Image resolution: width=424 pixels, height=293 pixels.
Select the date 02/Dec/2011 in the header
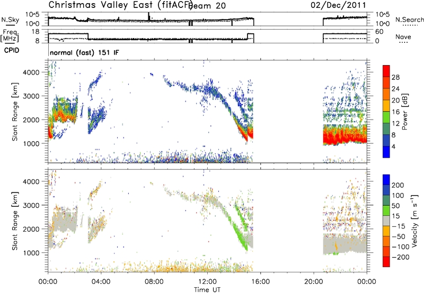click(x=338, y=5)
